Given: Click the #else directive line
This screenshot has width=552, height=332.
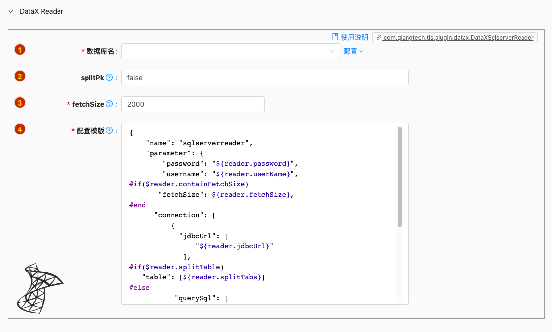Looking at the screenshot, I should pyautogui.click(x=140, y=288).
